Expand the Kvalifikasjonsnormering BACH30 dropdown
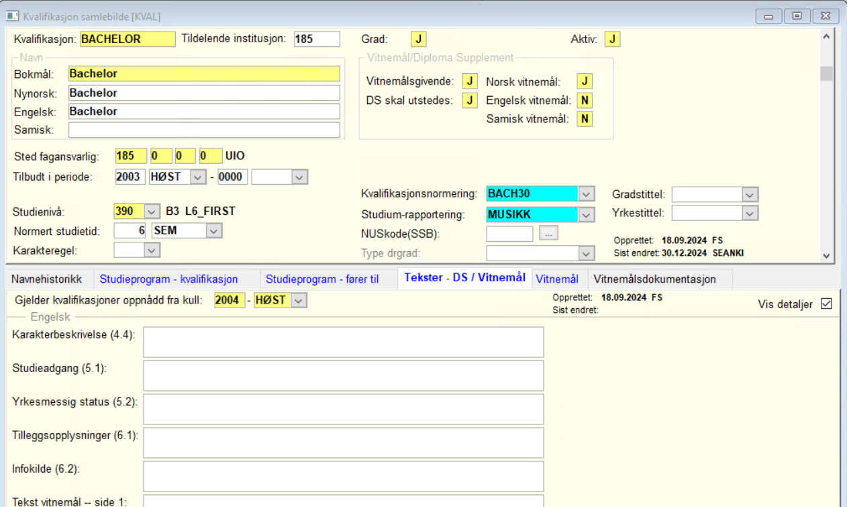 pyautogui.click(x=587, y=194)
